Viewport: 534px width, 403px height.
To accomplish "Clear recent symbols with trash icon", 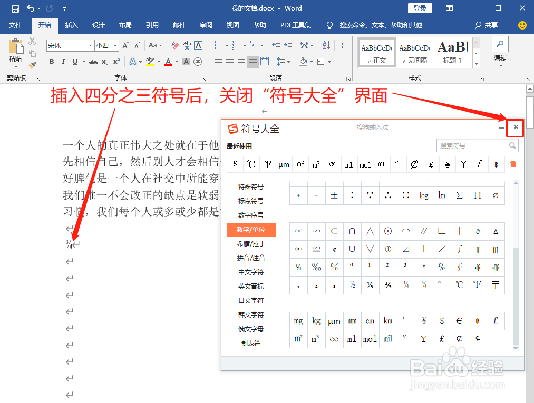I will click(513, 164).
